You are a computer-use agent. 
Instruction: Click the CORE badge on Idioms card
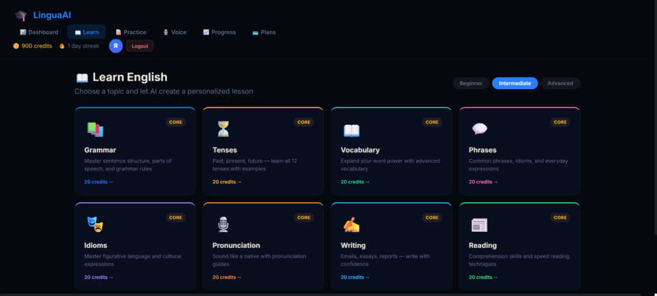(176, 217)
